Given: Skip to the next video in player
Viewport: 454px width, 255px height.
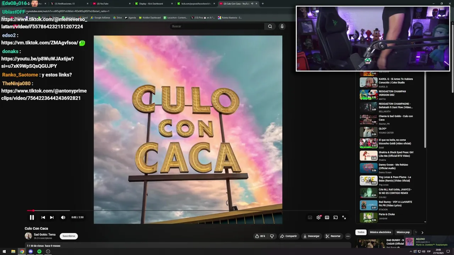Looking at the screenshot, I should [x=52, y=217].
